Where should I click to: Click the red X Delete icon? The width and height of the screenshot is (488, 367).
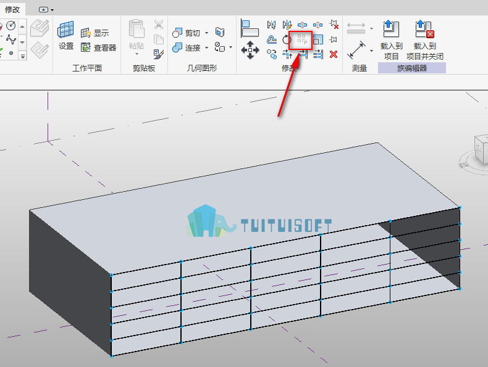click(334, 54)
